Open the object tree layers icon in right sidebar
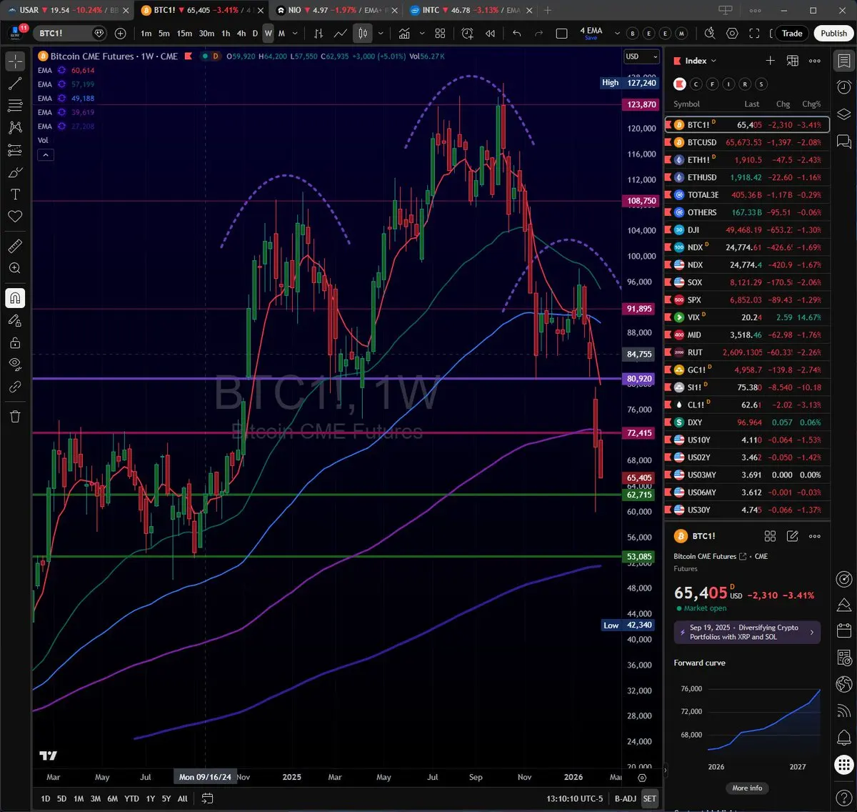 point(843,114)
